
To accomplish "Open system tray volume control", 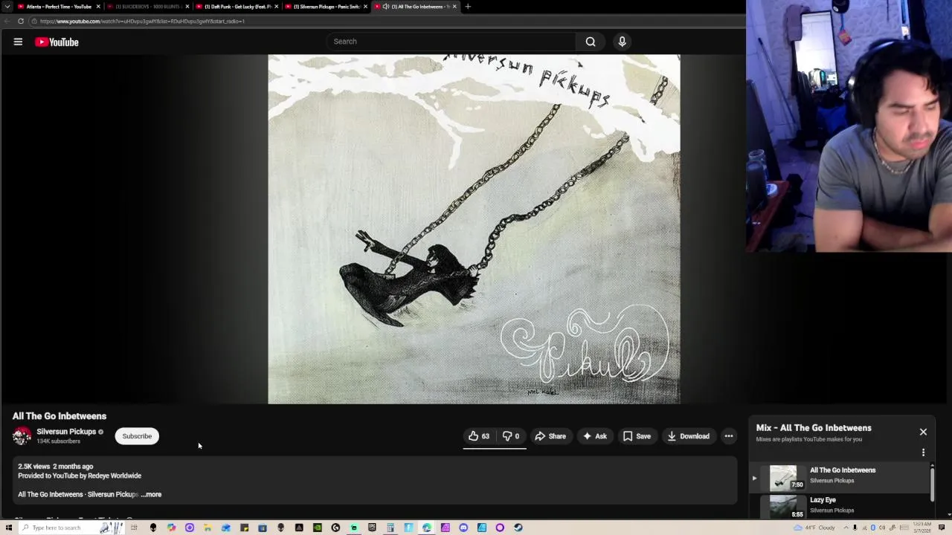I will 882,528.
